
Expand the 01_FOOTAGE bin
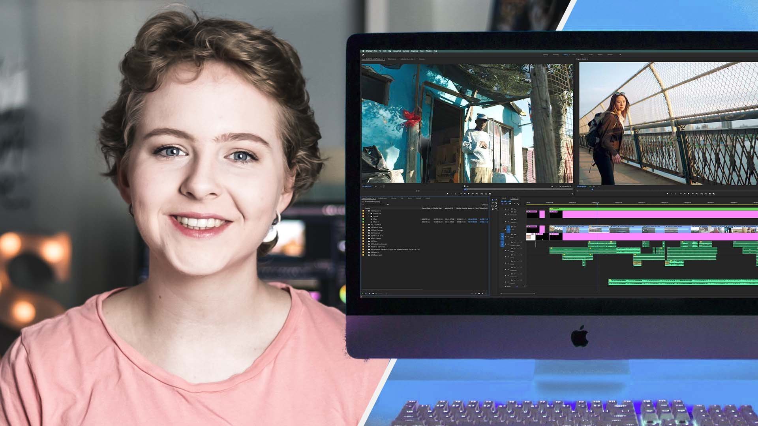pyautogui.click(x=367, y=225)
